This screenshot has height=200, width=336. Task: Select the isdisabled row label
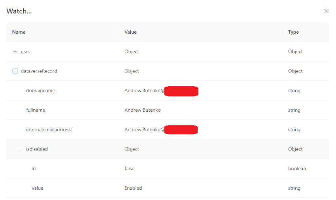[x=37, y=149]
